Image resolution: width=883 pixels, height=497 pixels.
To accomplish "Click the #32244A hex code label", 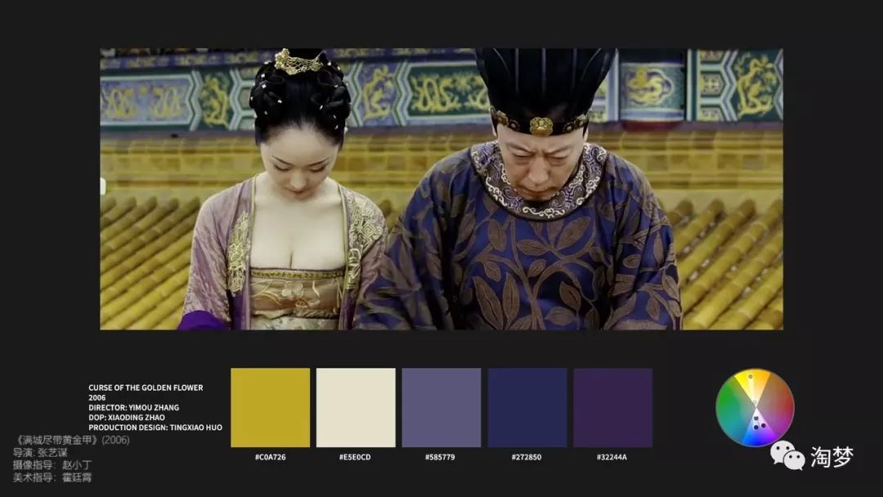I will [x=612, y=457].
